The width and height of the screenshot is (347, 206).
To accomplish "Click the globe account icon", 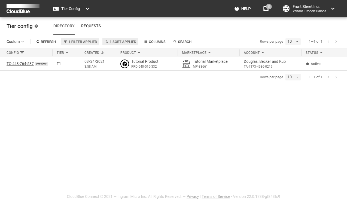I will click(286, 9).
